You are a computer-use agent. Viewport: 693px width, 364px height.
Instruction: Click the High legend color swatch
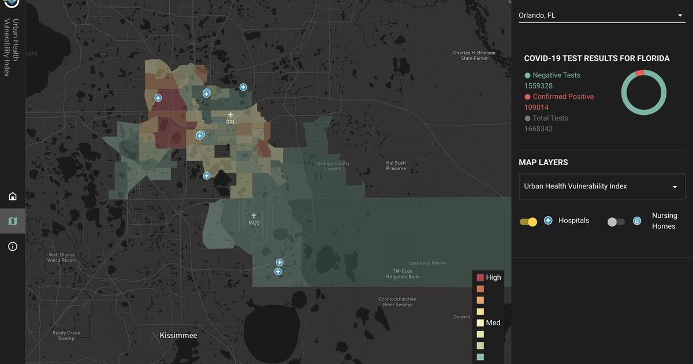click(480, 277)
